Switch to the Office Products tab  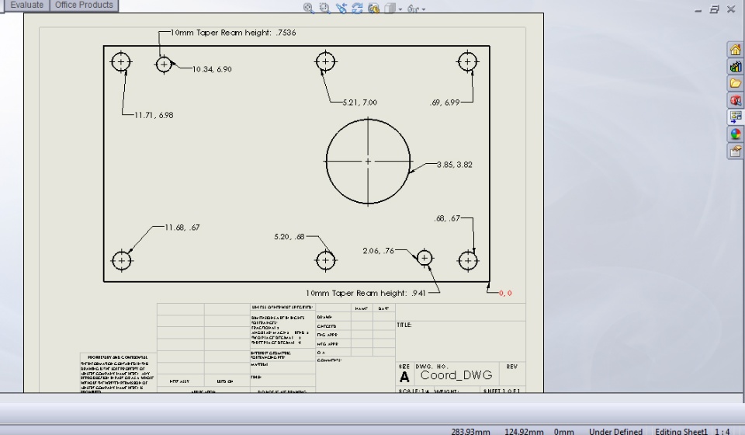84,5
